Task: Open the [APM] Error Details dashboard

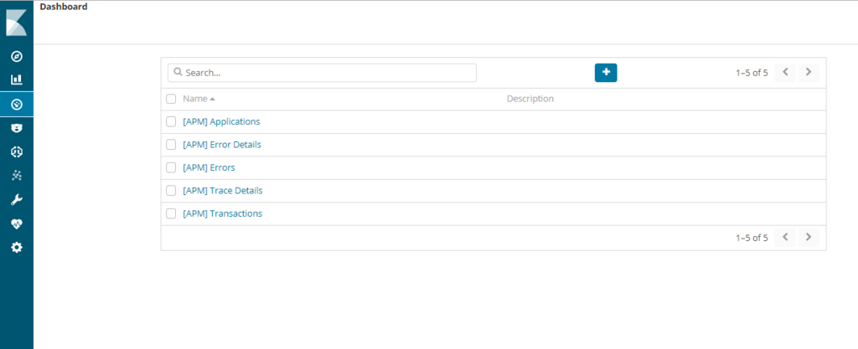Action: 222,145
